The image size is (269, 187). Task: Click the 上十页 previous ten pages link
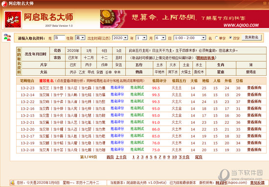tap(121, 157)
